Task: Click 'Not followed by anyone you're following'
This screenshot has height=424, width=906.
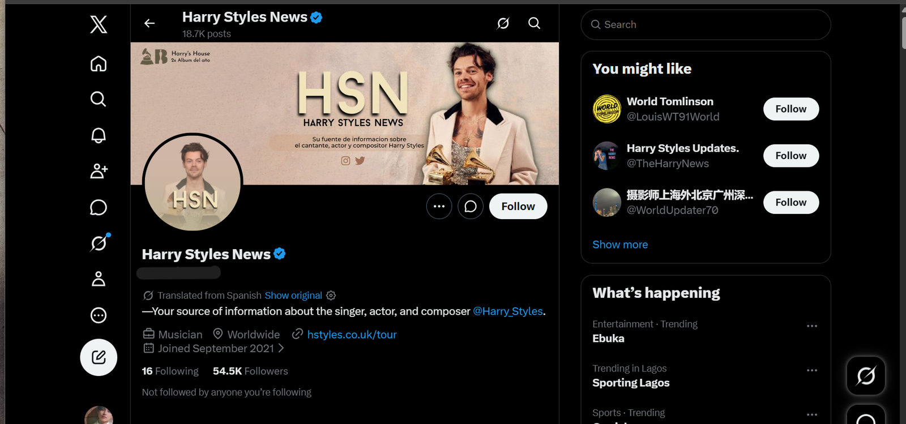Action: coord(226,392)
